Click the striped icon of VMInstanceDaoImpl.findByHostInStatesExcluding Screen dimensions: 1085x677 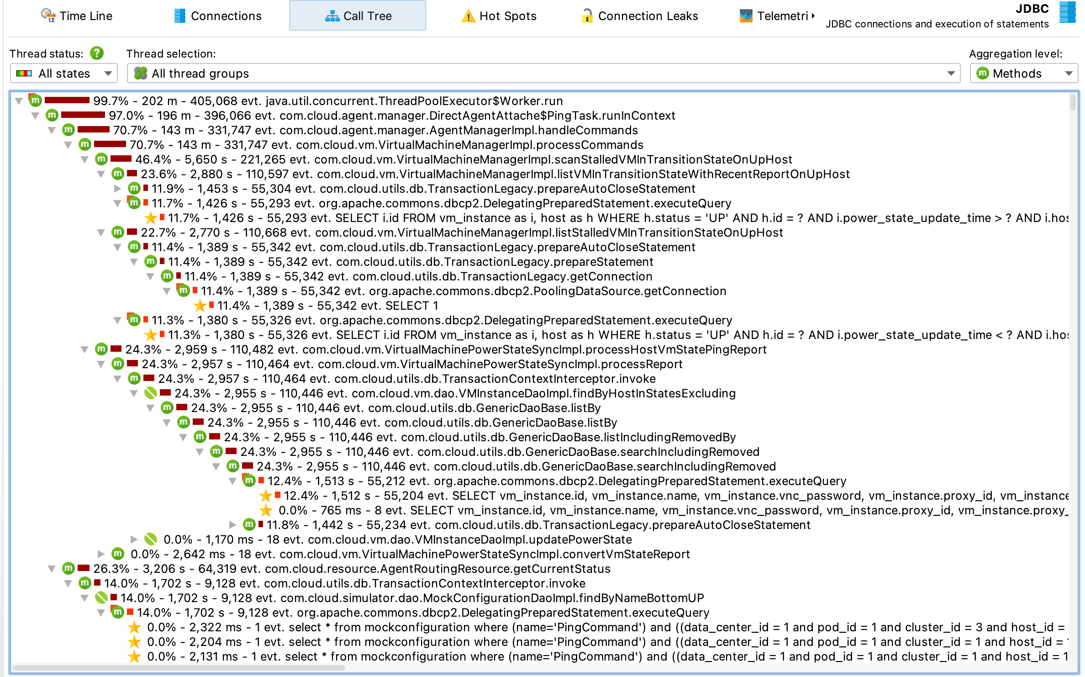pos(150,393)
